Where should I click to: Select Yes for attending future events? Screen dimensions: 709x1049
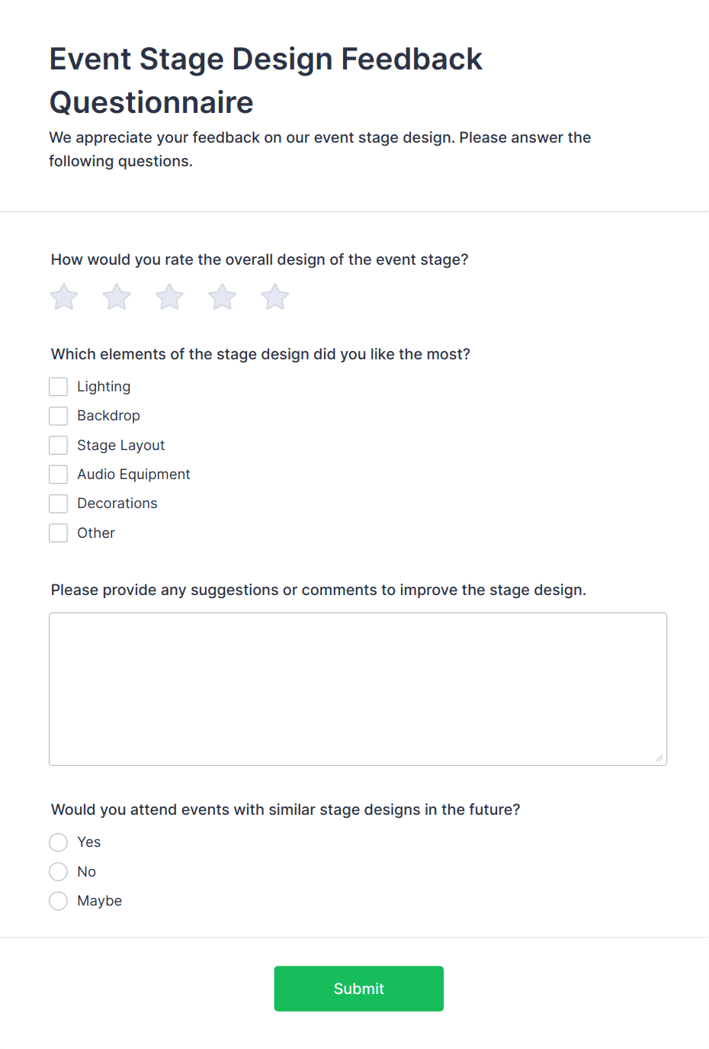(58, 842)
